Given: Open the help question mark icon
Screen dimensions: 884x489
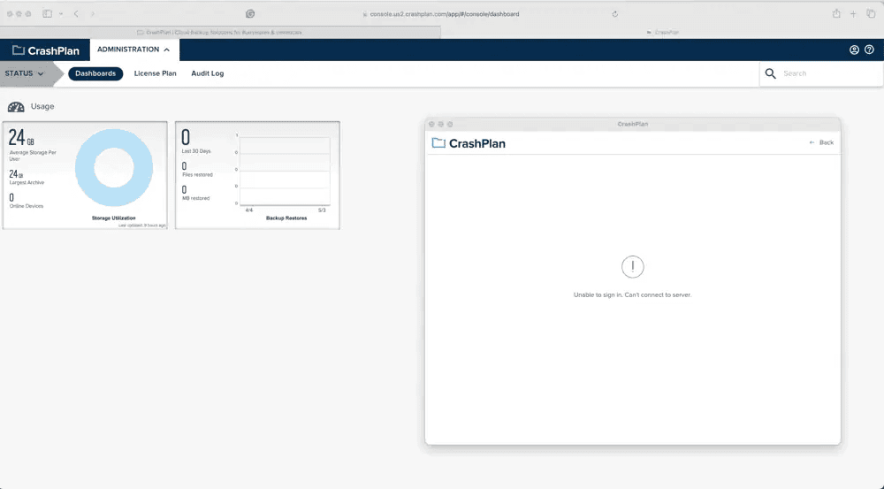Looking at the screenshot, I should pos(869,50).
